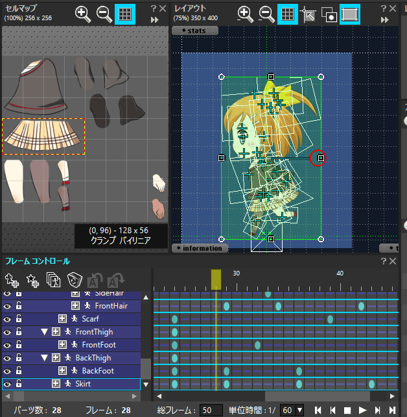Click the add part icon in frame control
This screenshot has width=407, height=417.
(12, 281)
